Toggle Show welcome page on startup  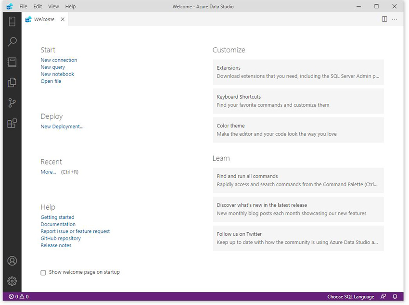click(43, 273)
